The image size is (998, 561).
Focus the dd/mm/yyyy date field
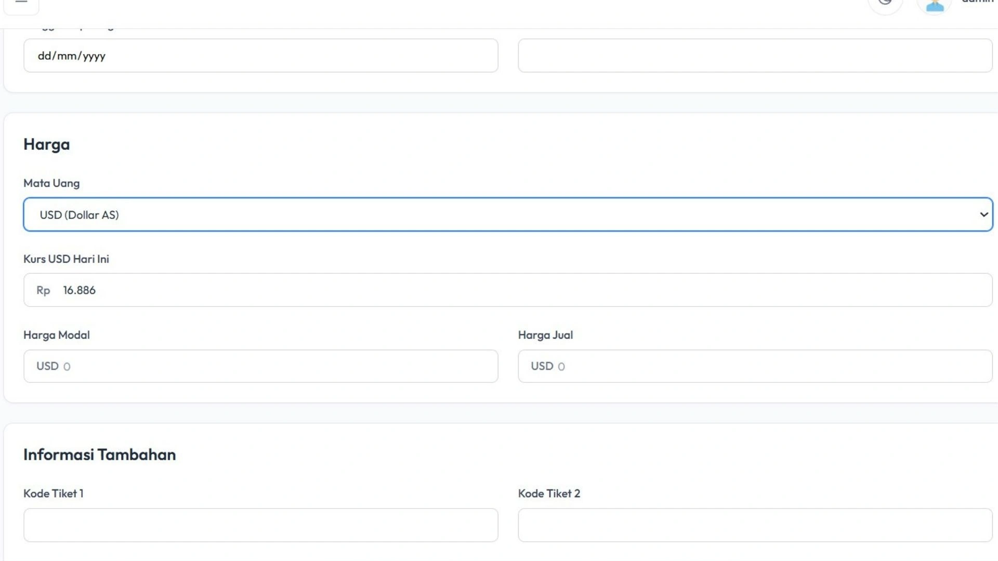260,56
